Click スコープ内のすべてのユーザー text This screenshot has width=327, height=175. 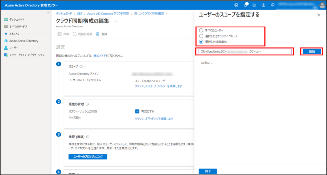click(151, 81)
